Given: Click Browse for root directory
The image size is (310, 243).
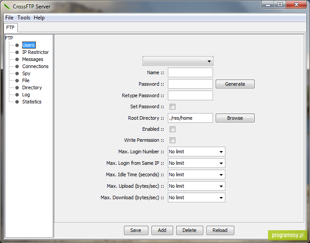Looking at the screenshot, I should [x=235, y=118].
